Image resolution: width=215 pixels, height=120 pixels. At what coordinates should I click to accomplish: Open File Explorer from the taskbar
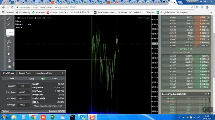14,117
